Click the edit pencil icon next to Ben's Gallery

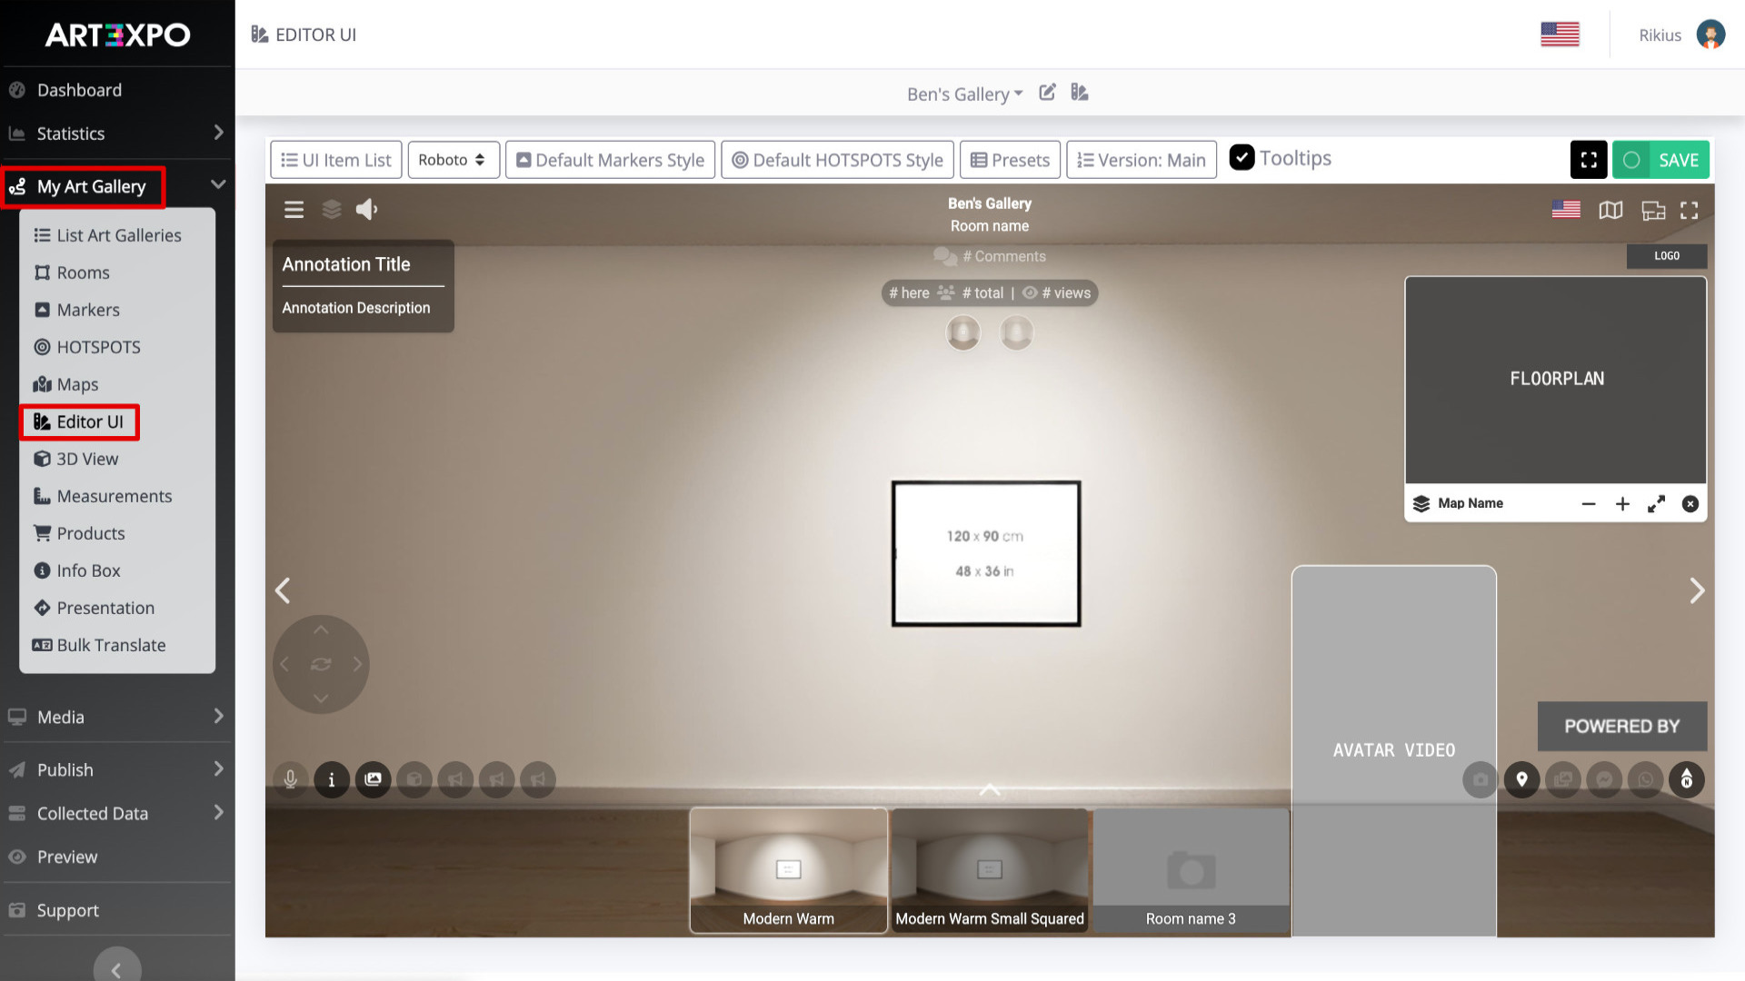[1047, 93]
